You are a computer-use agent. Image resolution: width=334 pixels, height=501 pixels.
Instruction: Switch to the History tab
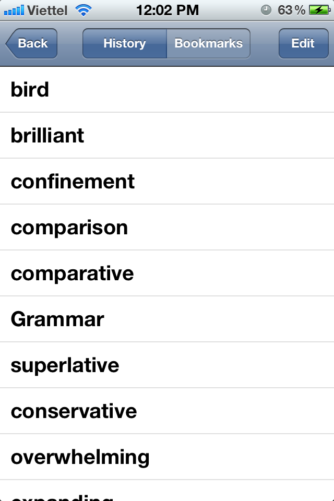coord(124,43)
